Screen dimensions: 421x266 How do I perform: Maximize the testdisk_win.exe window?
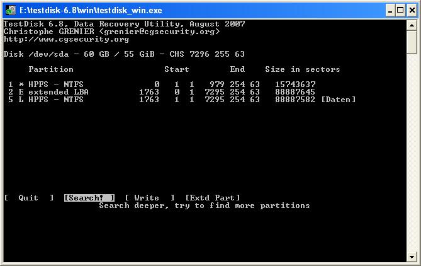pos(400,10)
